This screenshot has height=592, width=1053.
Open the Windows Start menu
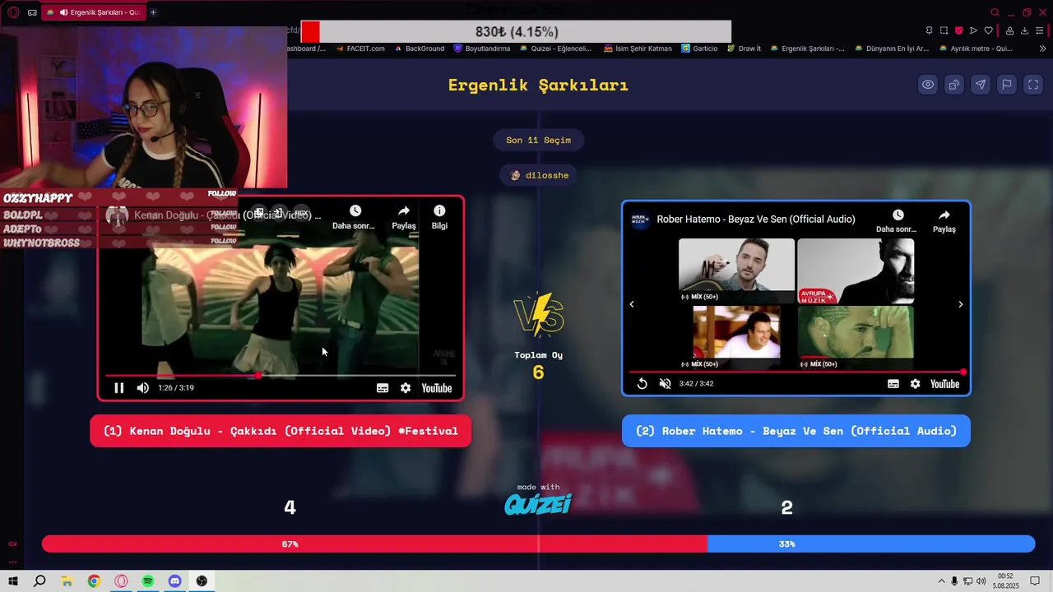(x=13, y=581)
